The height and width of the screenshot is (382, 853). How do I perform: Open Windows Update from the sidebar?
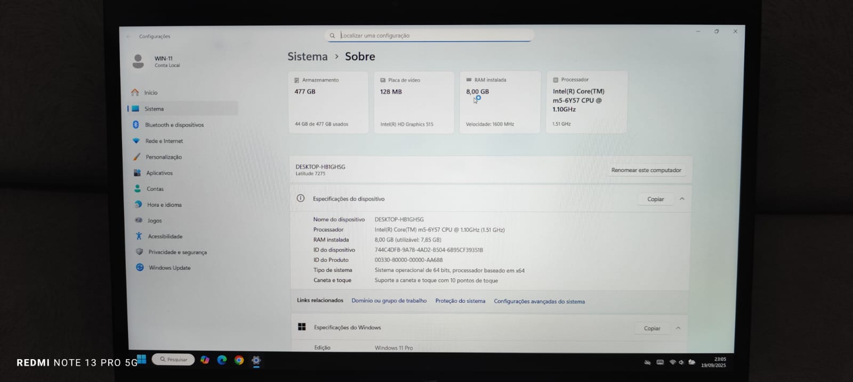pyautogui.click(x=169, y=268)
